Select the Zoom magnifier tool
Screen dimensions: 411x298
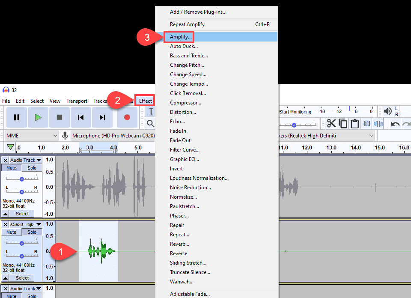(151, 123)
